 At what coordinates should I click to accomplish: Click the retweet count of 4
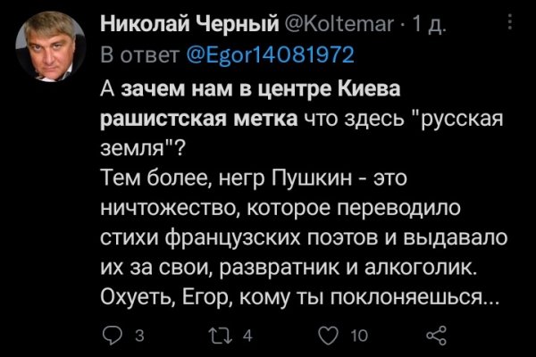click(x=247, y=334)
